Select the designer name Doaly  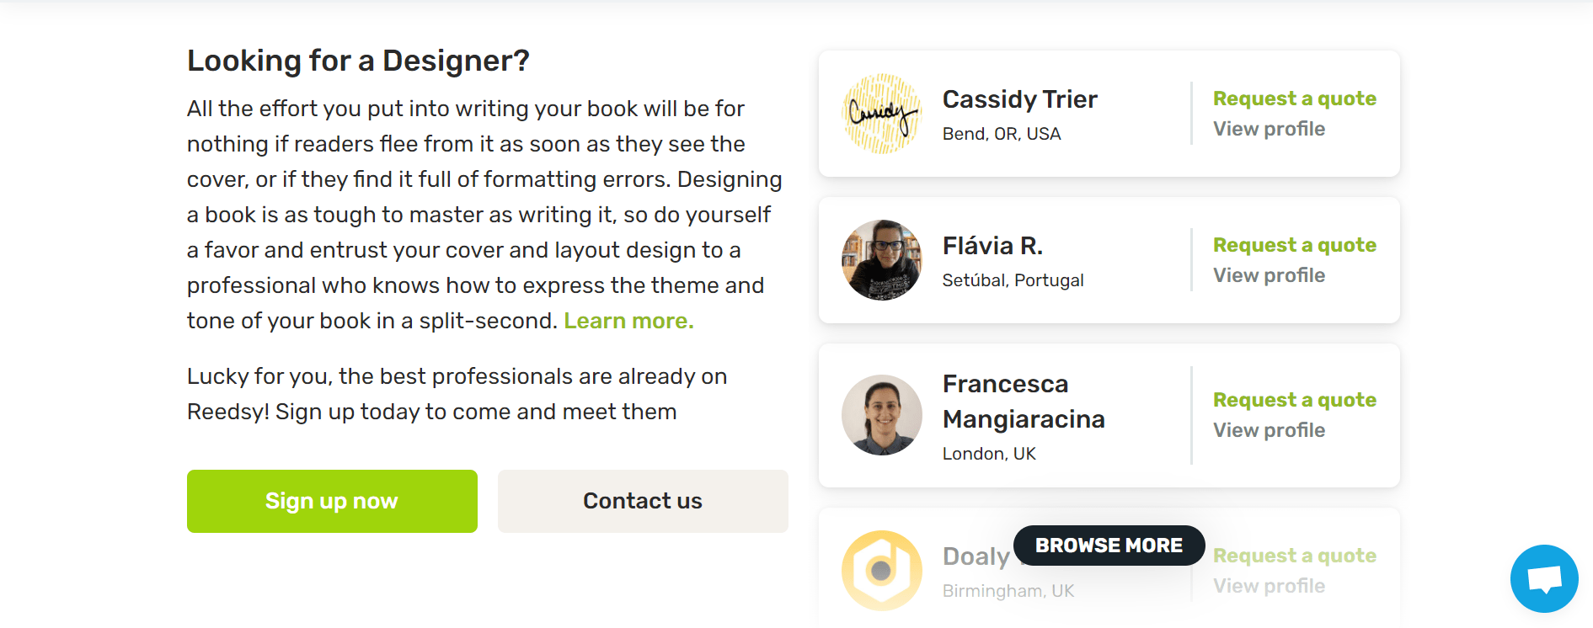click(973, 556)
